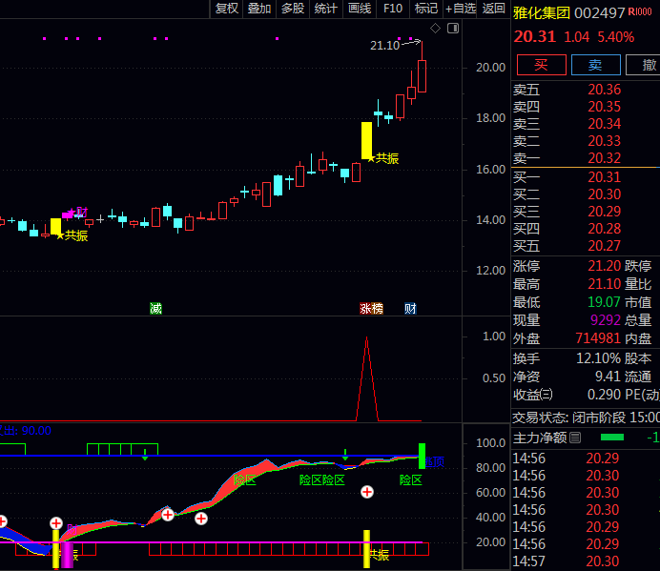
Task: Click the green 主力净额 bar
Action: (612, 438)
